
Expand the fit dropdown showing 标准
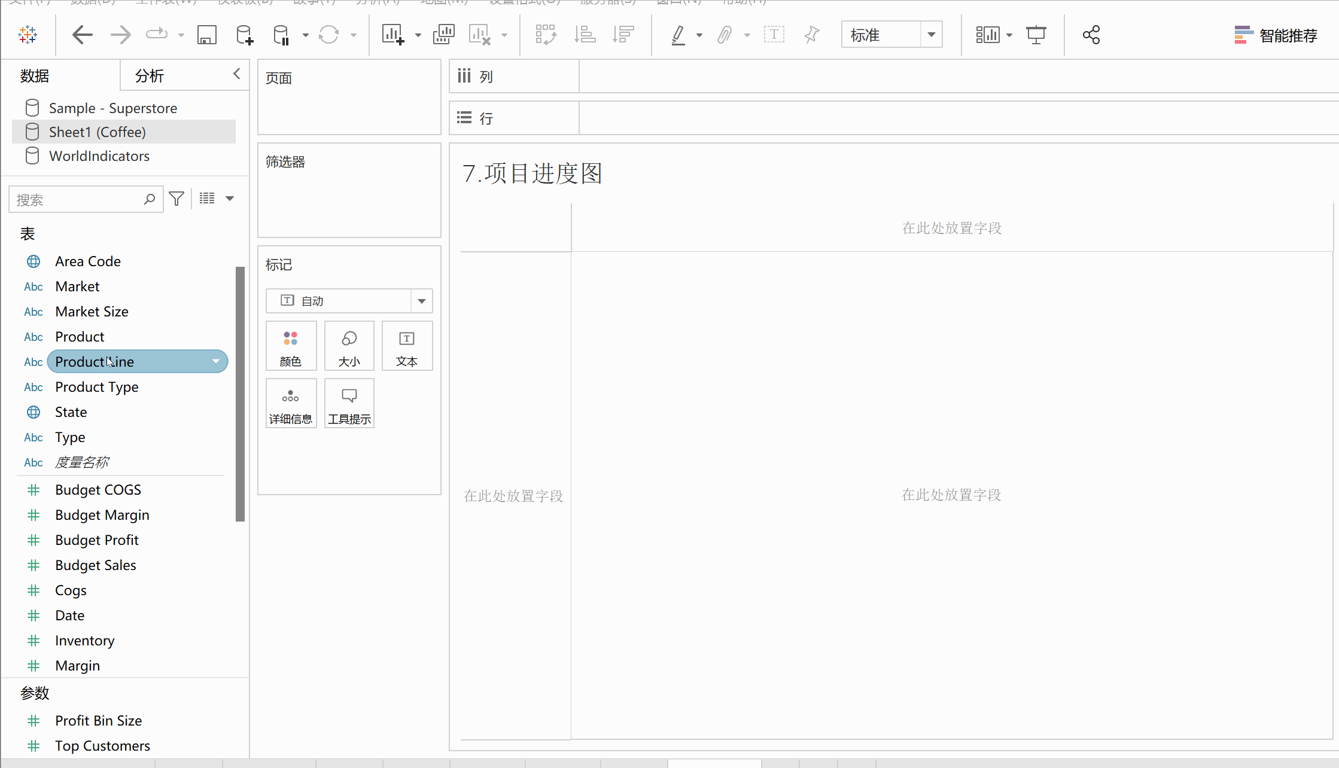click(931, 35)
